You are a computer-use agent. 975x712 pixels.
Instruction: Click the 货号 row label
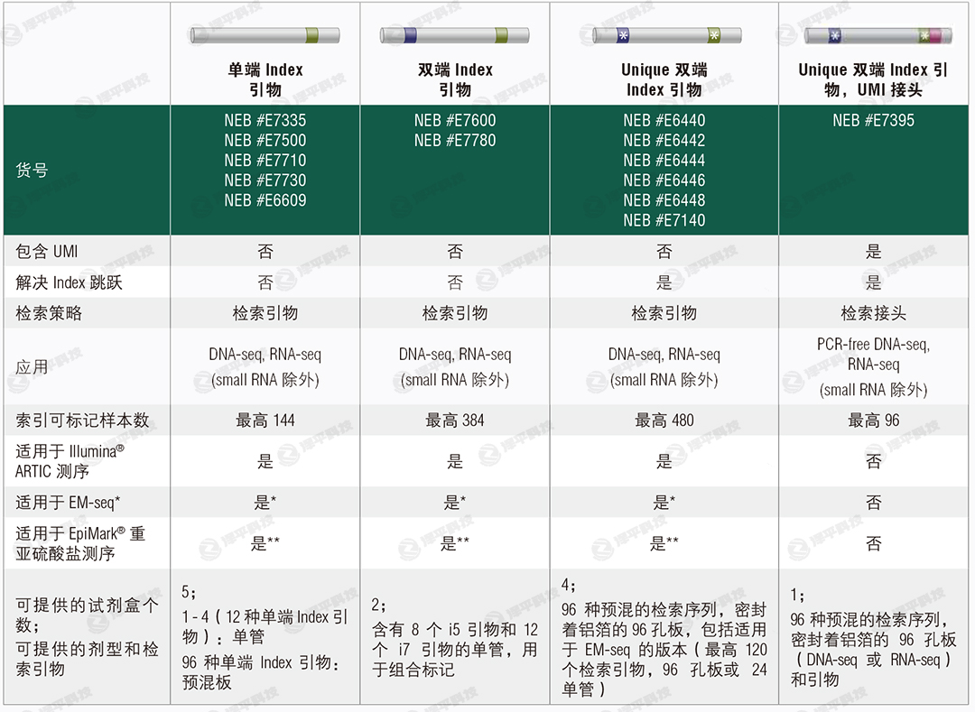click(32, 170)
